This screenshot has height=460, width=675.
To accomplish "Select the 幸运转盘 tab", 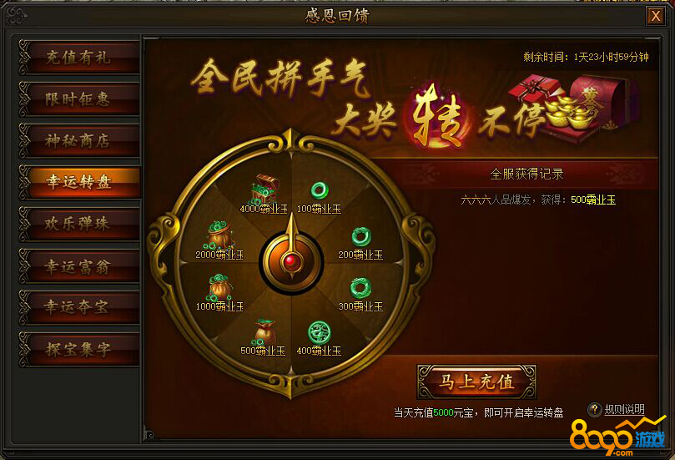I will pos(79,182).
